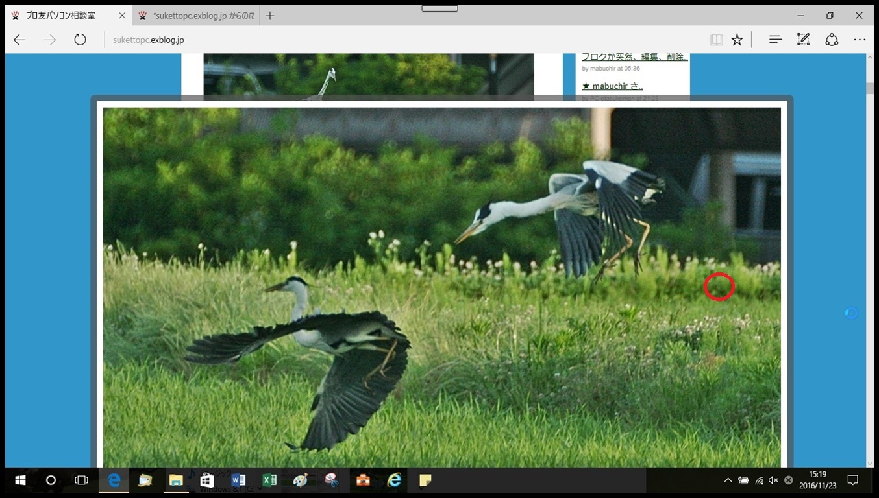Click the scrollbar down arrow
The width and height of the screenshot is (879, 498).
(x=870, y=464)
